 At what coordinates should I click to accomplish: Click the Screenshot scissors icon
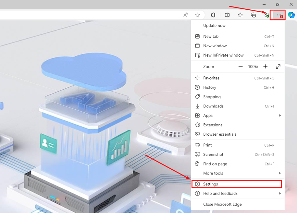(x=197, y=154)
